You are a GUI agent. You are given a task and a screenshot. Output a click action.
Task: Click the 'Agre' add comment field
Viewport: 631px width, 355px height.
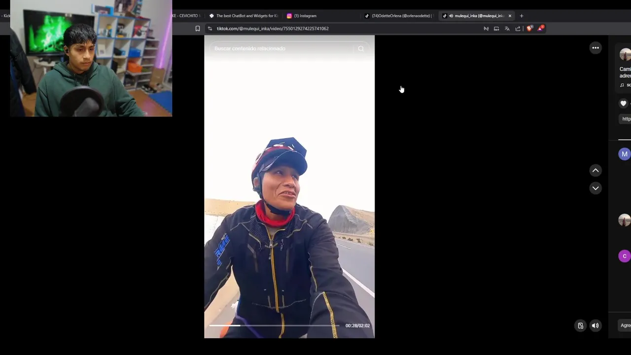coord(625,325)
